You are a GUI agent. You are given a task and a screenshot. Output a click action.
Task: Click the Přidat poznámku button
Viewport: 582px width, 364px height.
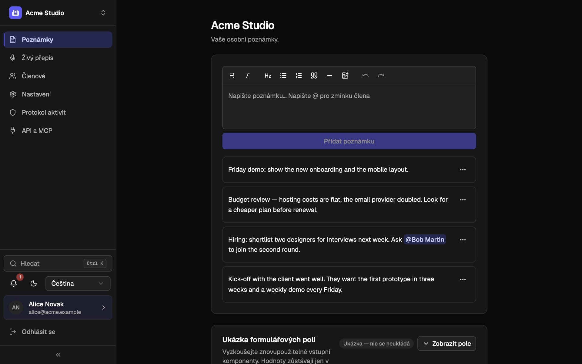click(x=349, y=141)
